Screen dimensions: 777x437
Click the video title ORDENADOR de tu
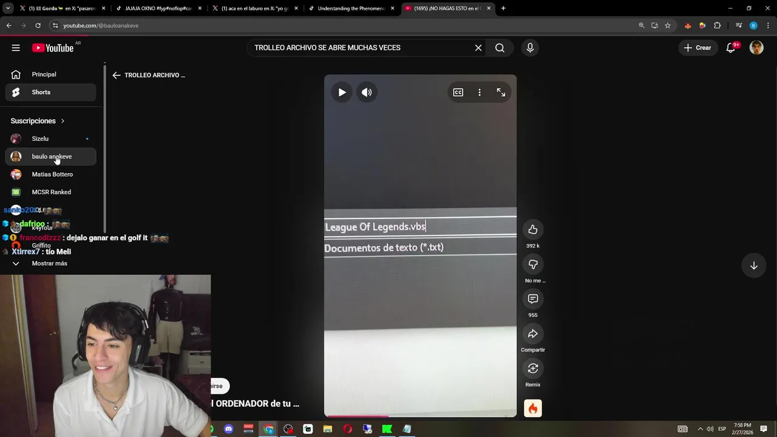tap(255, 404)
